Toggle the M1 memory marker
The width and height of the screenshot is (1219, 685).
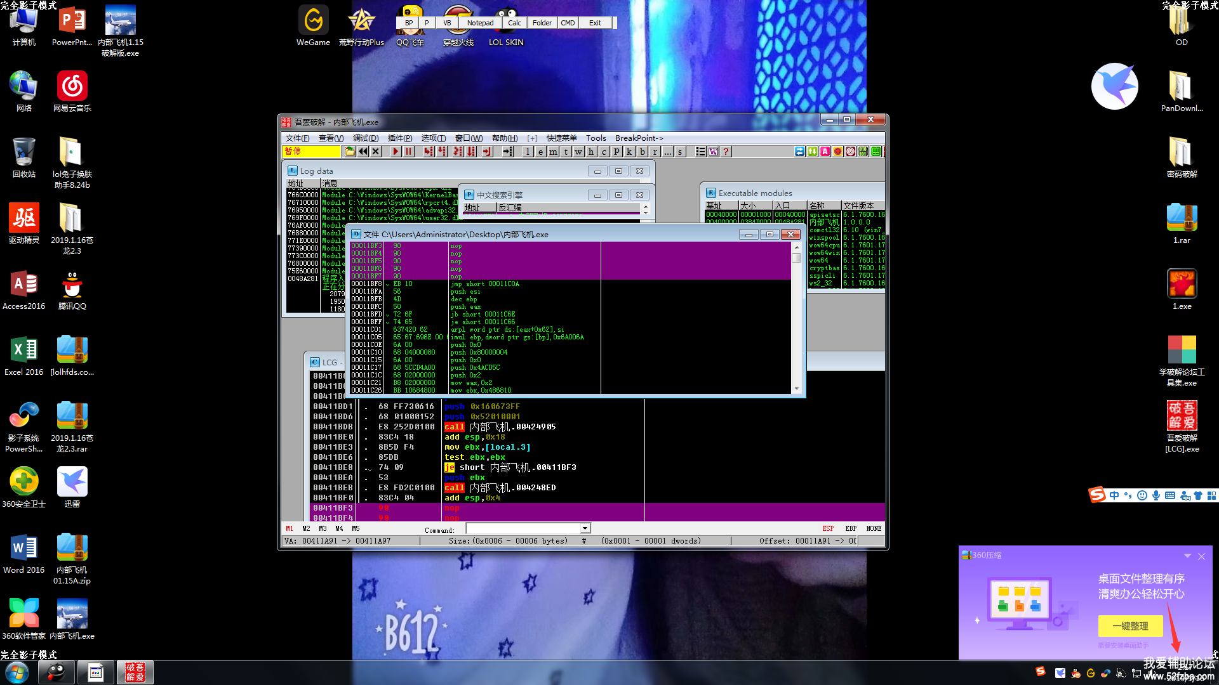290,528
